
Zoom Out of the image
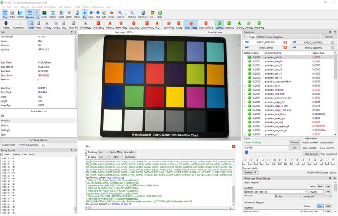coord(132,14)
